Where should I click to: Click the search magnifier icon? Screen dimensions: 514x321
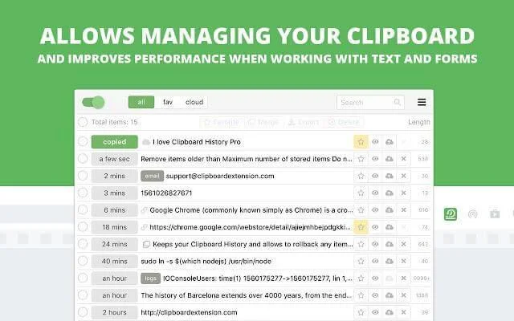(397, 102)
